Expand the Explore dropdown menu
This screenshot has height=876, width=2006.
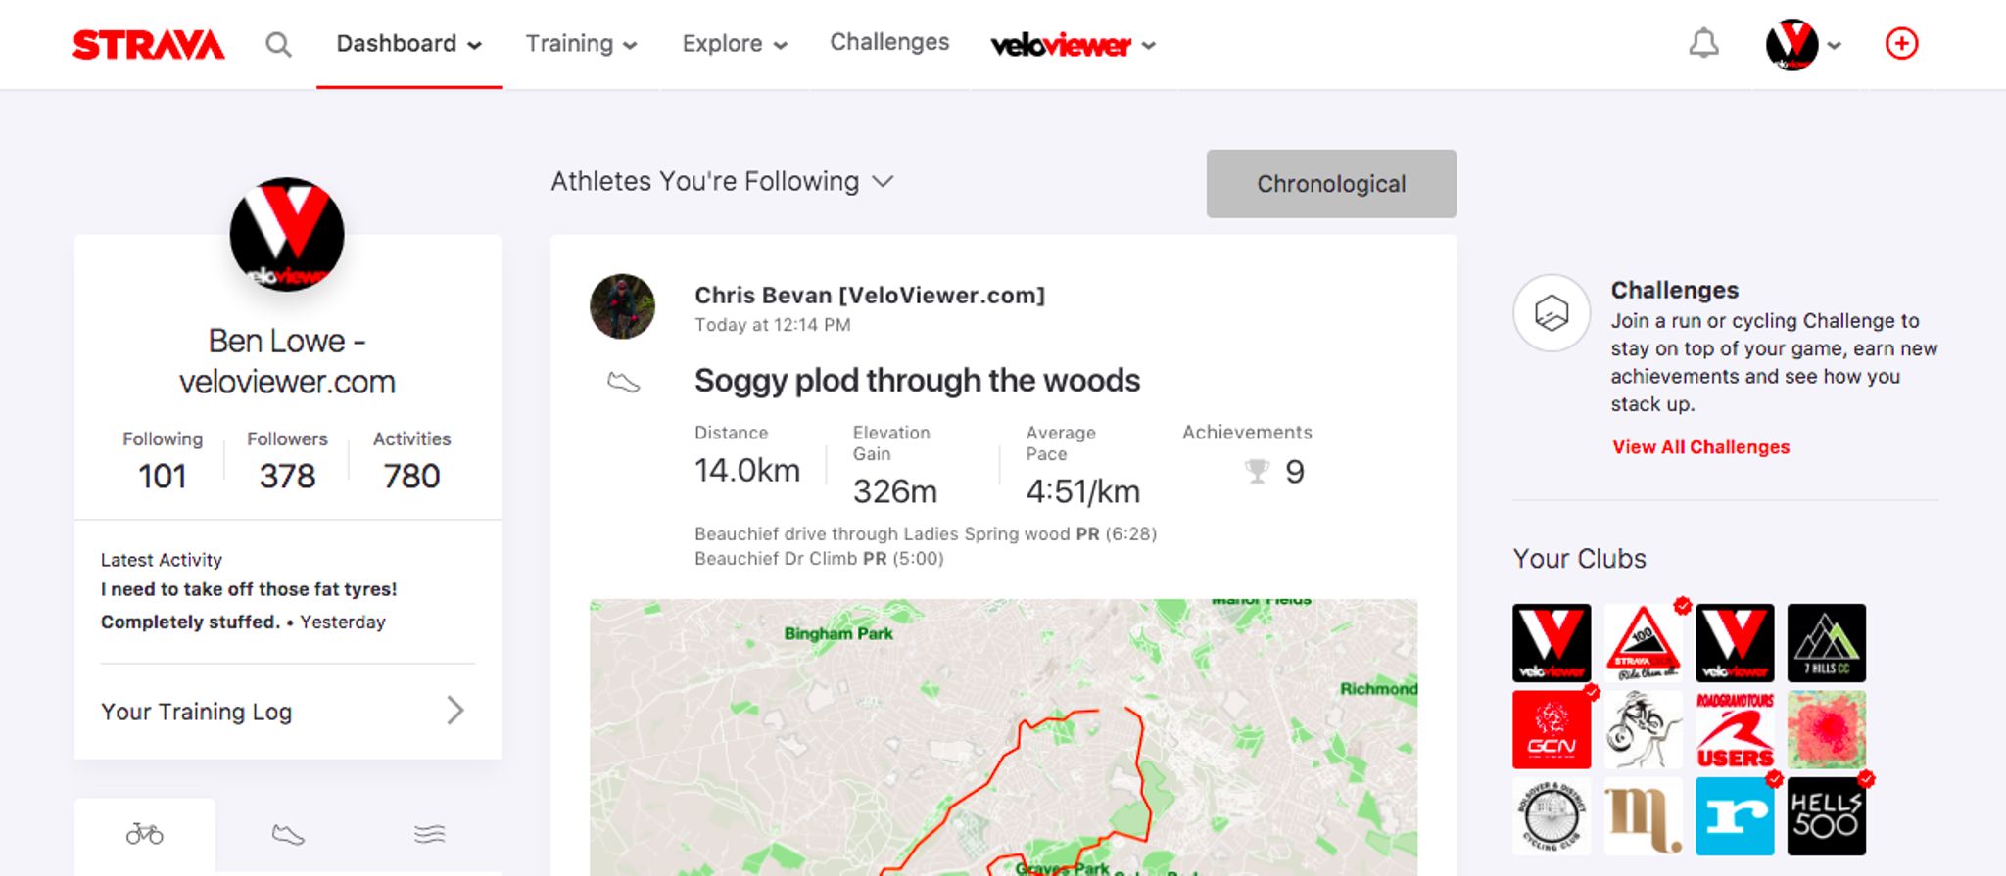coord(735,44)
